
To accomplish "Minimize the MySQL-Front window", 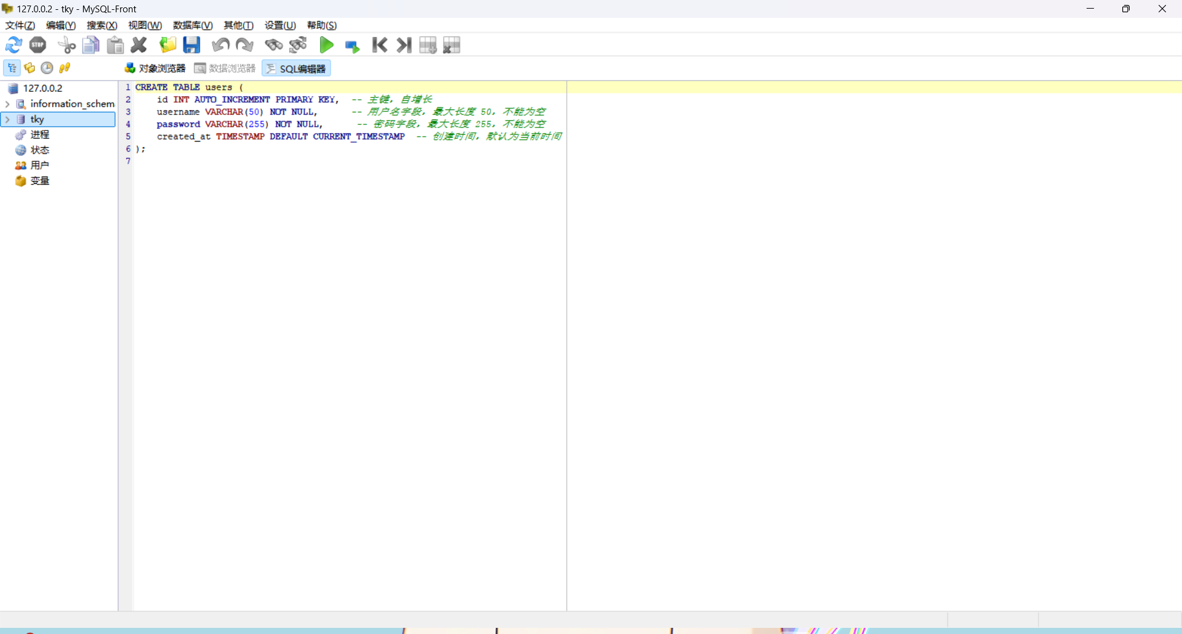I will pos(1090,9).
